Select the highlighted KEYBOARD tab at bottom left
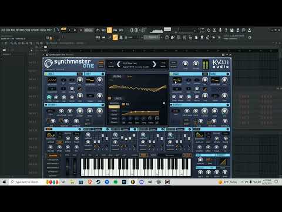 [x=53, y=155]
